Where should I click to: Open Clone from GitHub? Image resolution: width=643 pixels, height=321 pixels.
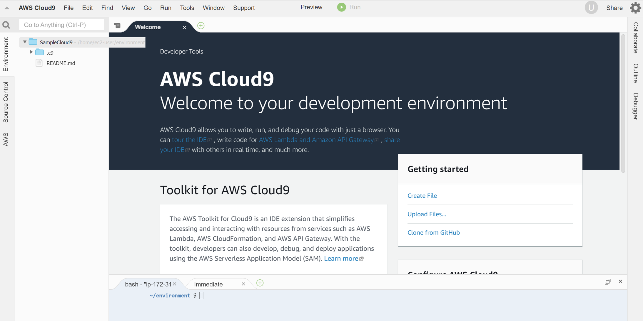(x=433, y=232)
